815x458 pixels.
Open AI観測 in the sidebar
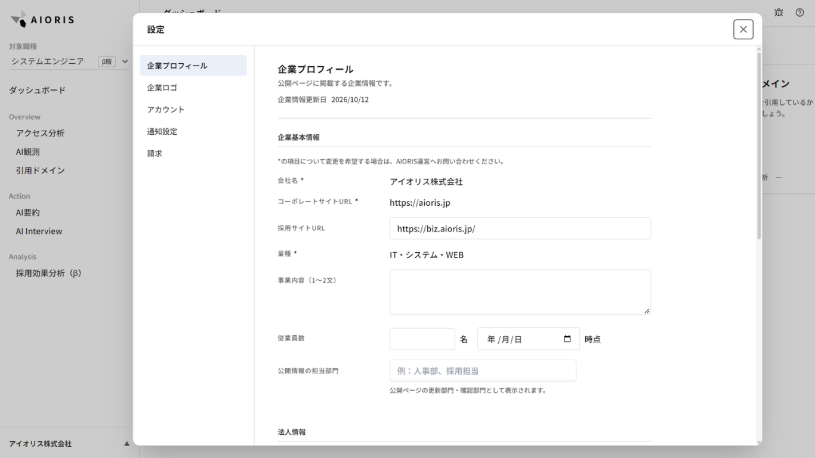(28, 152)
